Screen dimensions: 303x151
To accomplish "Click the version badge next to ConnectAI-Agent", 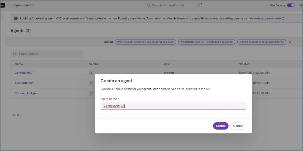I will [91, 93].
